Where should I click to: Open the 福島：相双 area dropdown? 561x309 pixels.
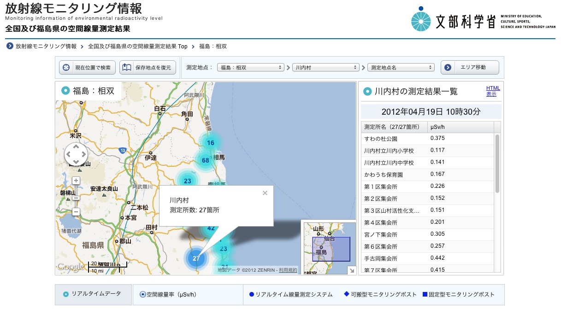250,67
